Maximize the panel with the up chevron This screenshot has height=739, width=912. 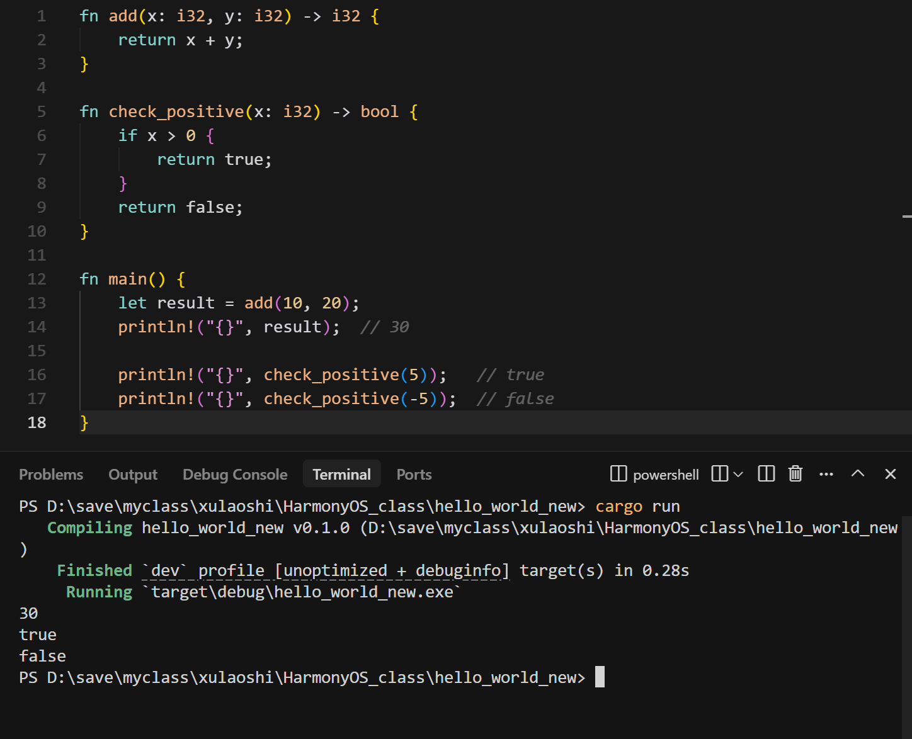tap(858, 473)
